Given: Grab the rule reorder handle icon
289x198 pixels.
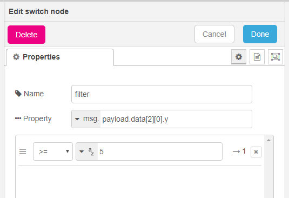Looking at the screenshot, I should click(23, 151).
